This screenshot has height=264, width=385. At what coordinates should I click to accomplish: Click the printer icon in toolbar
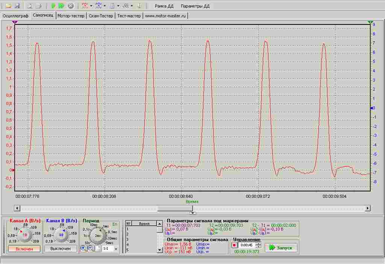coord(38,6)
